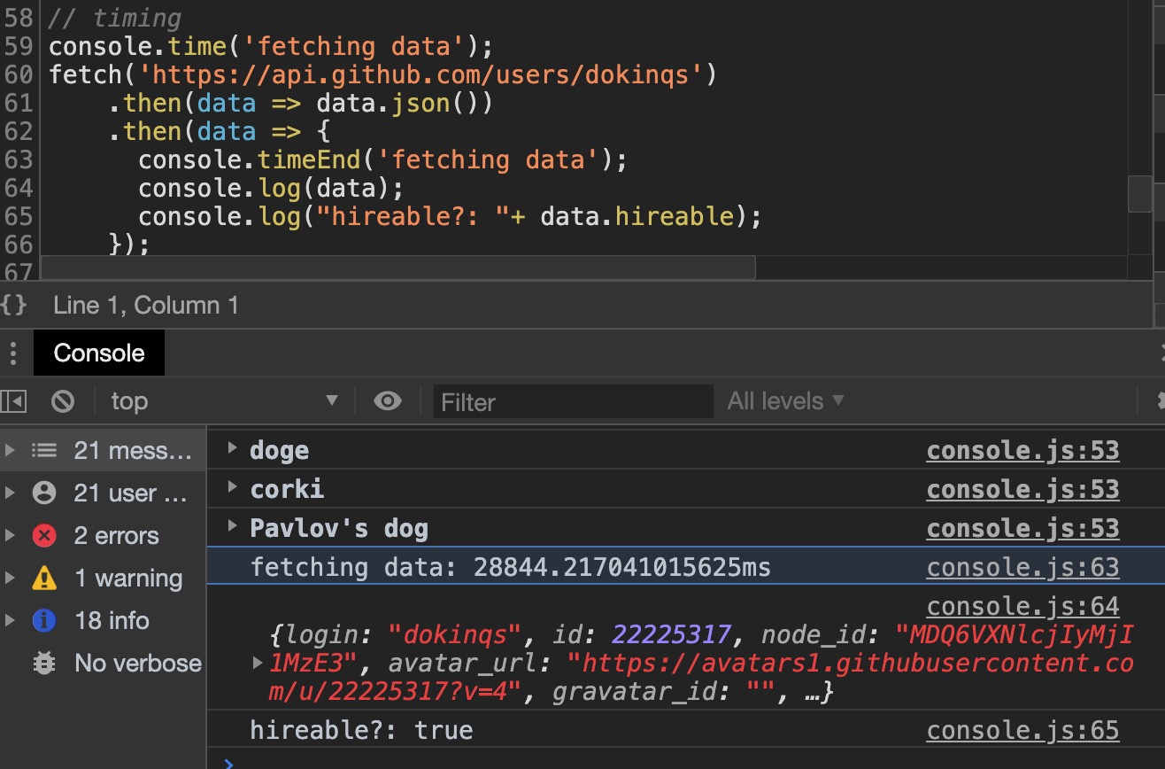This screenshot has height=769, width=1165.
Task: Expand the 21 messages list group
Action: 132,451
